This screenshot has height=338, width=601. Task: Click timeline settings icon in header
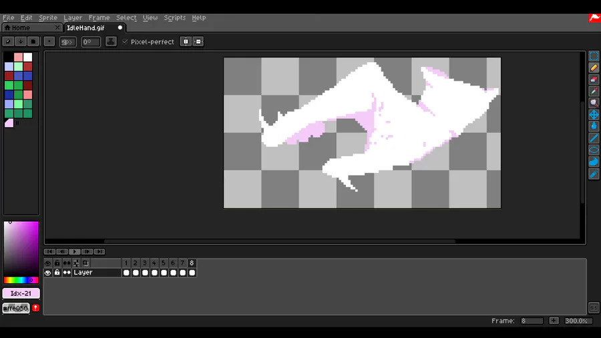[76, 263]
